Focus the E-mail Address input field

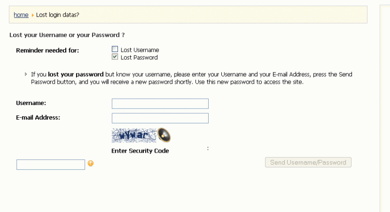point(160,118)
